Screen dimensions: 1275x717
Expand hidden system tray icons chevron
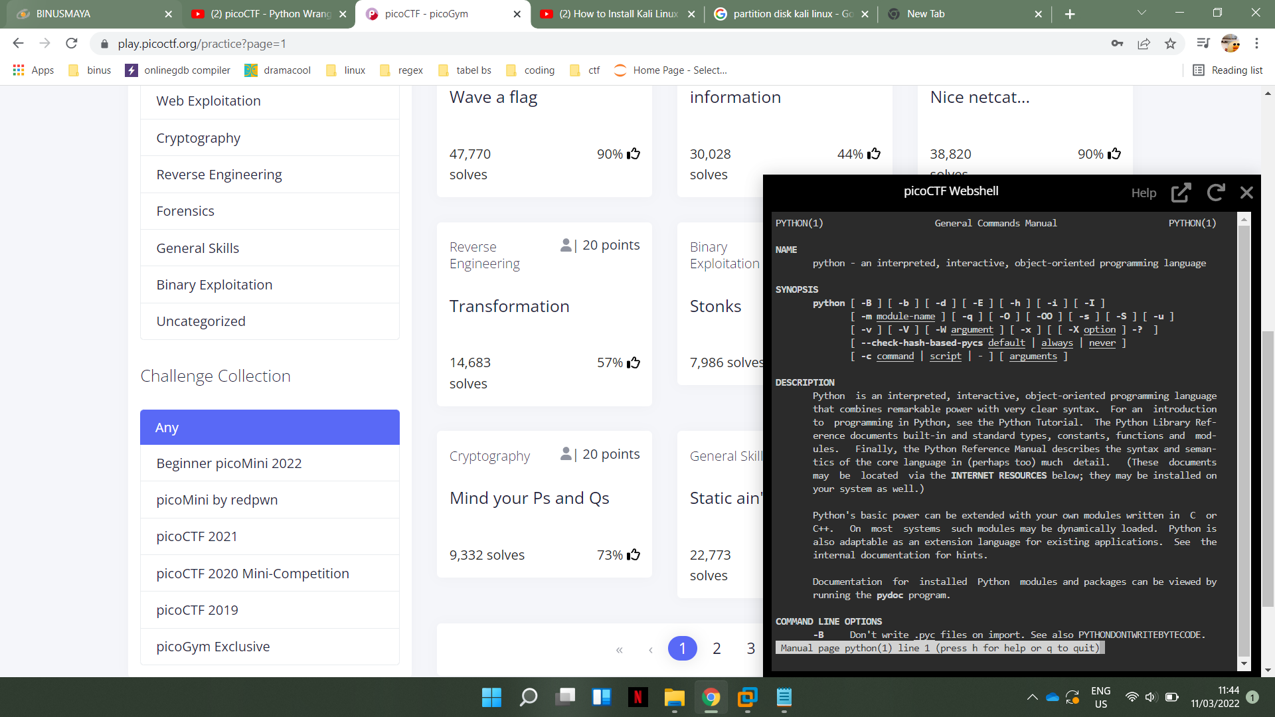(x=1032, y=697)
